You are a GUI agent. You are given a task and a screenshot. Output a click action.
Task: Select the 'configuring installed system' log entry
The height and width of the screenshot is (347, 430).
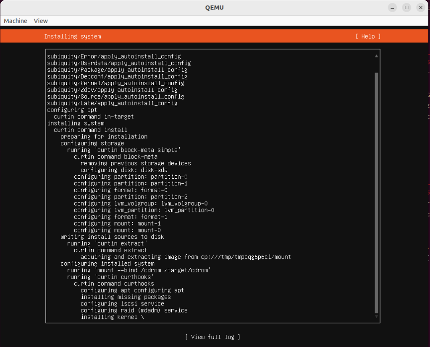107,264
